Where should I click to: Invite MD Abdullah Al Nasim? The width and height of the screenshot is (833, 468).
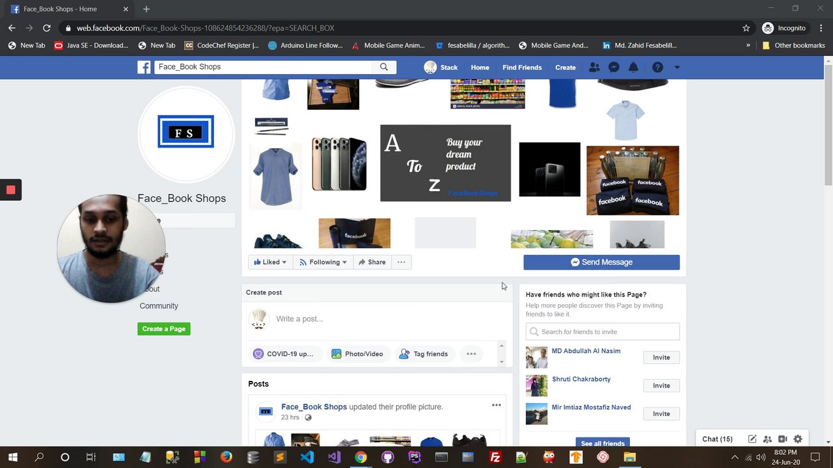point(661,357)
